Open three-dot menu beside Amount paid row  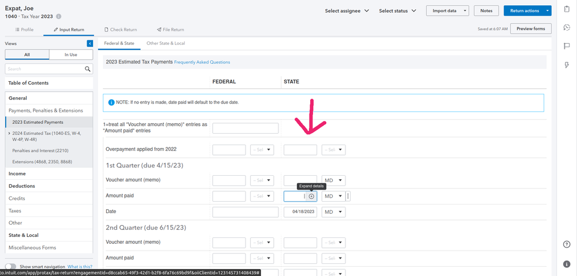(x=348, y=196)
